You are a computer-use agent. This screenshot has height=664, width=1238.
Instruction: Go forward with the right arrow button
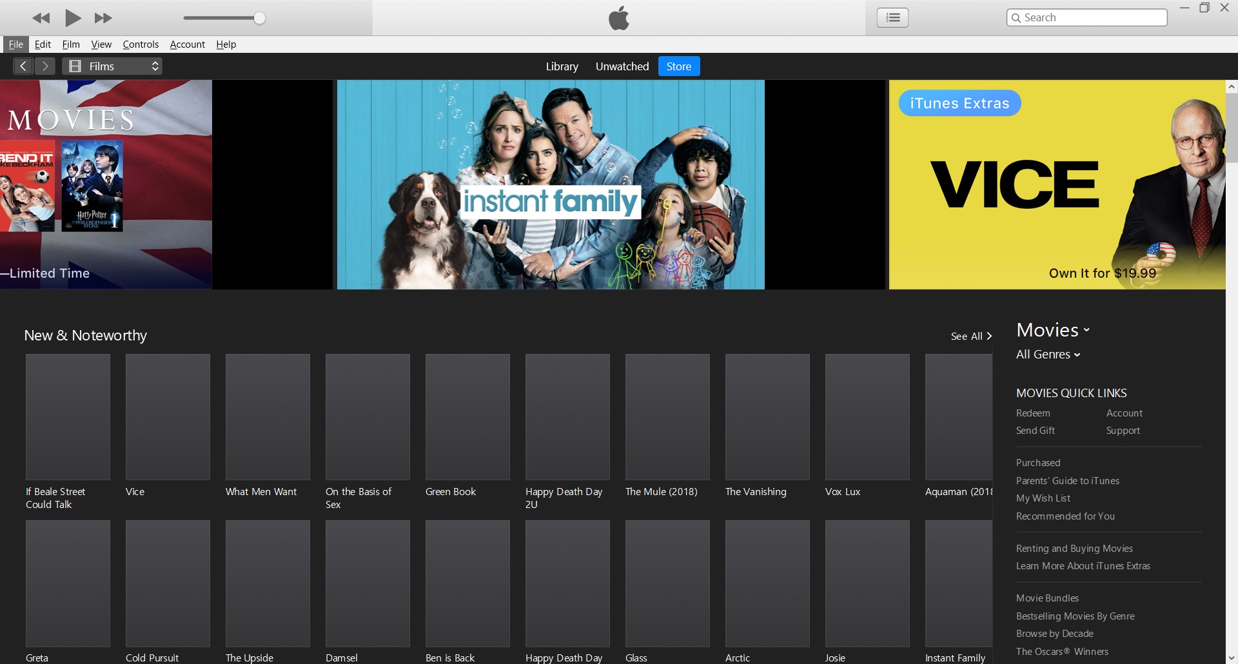pos(45,66)
